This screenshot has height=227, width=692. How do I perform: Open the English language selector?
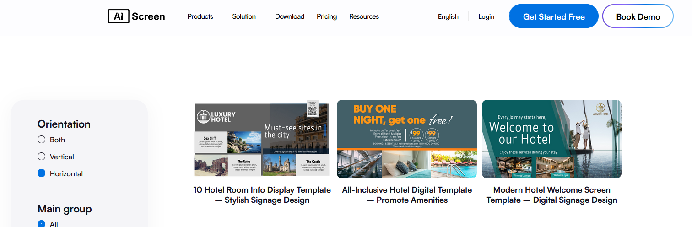tap(448, 16)
